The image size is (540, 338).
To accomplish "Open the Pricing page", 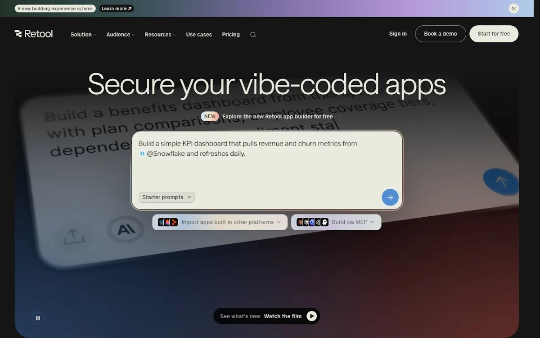I will (x=231, y=35).
